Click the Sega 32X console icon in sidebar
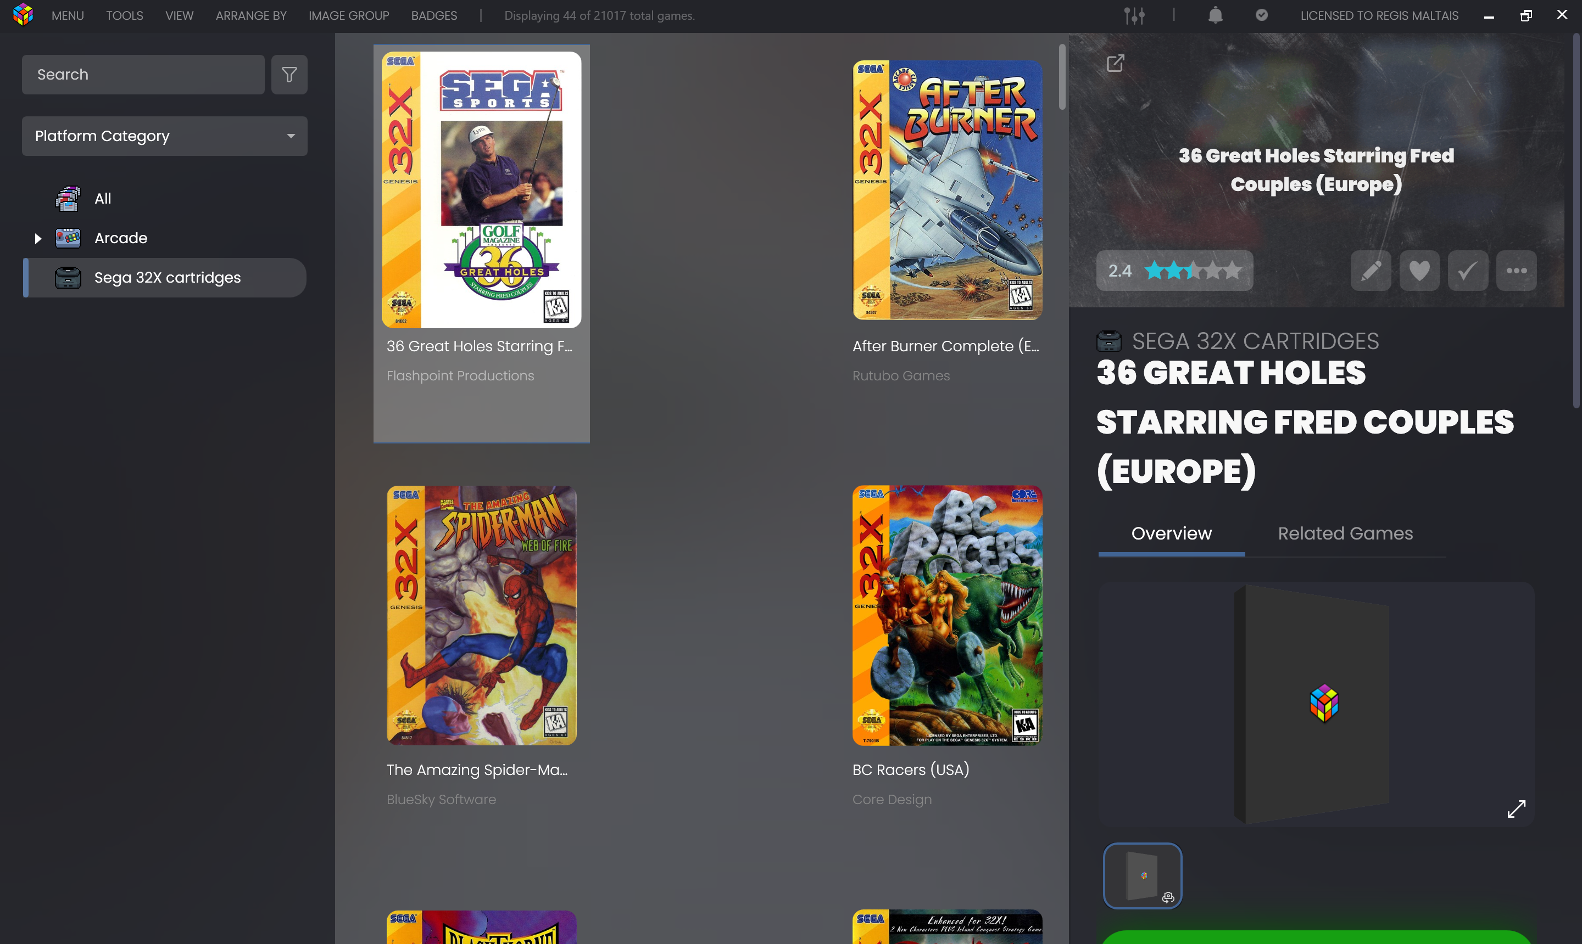Image resolution: width=1582 pixels, height=944 pixels. point(68,277)
